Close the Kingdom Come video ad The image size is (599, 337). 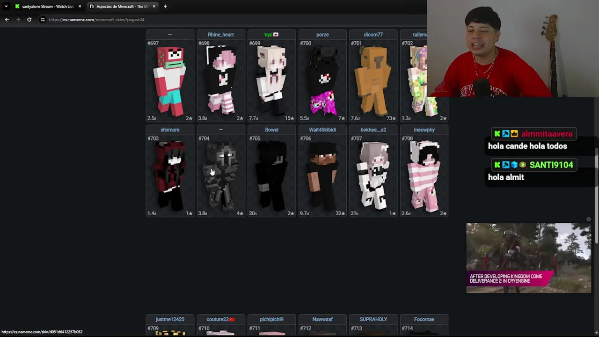point(589,219)
